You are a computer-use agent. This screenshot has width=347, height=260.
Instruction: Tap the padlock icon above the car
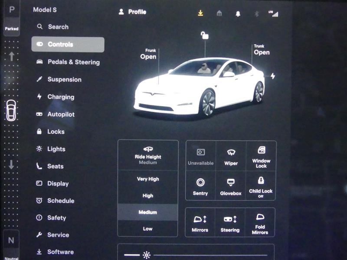tap(204, 35)
